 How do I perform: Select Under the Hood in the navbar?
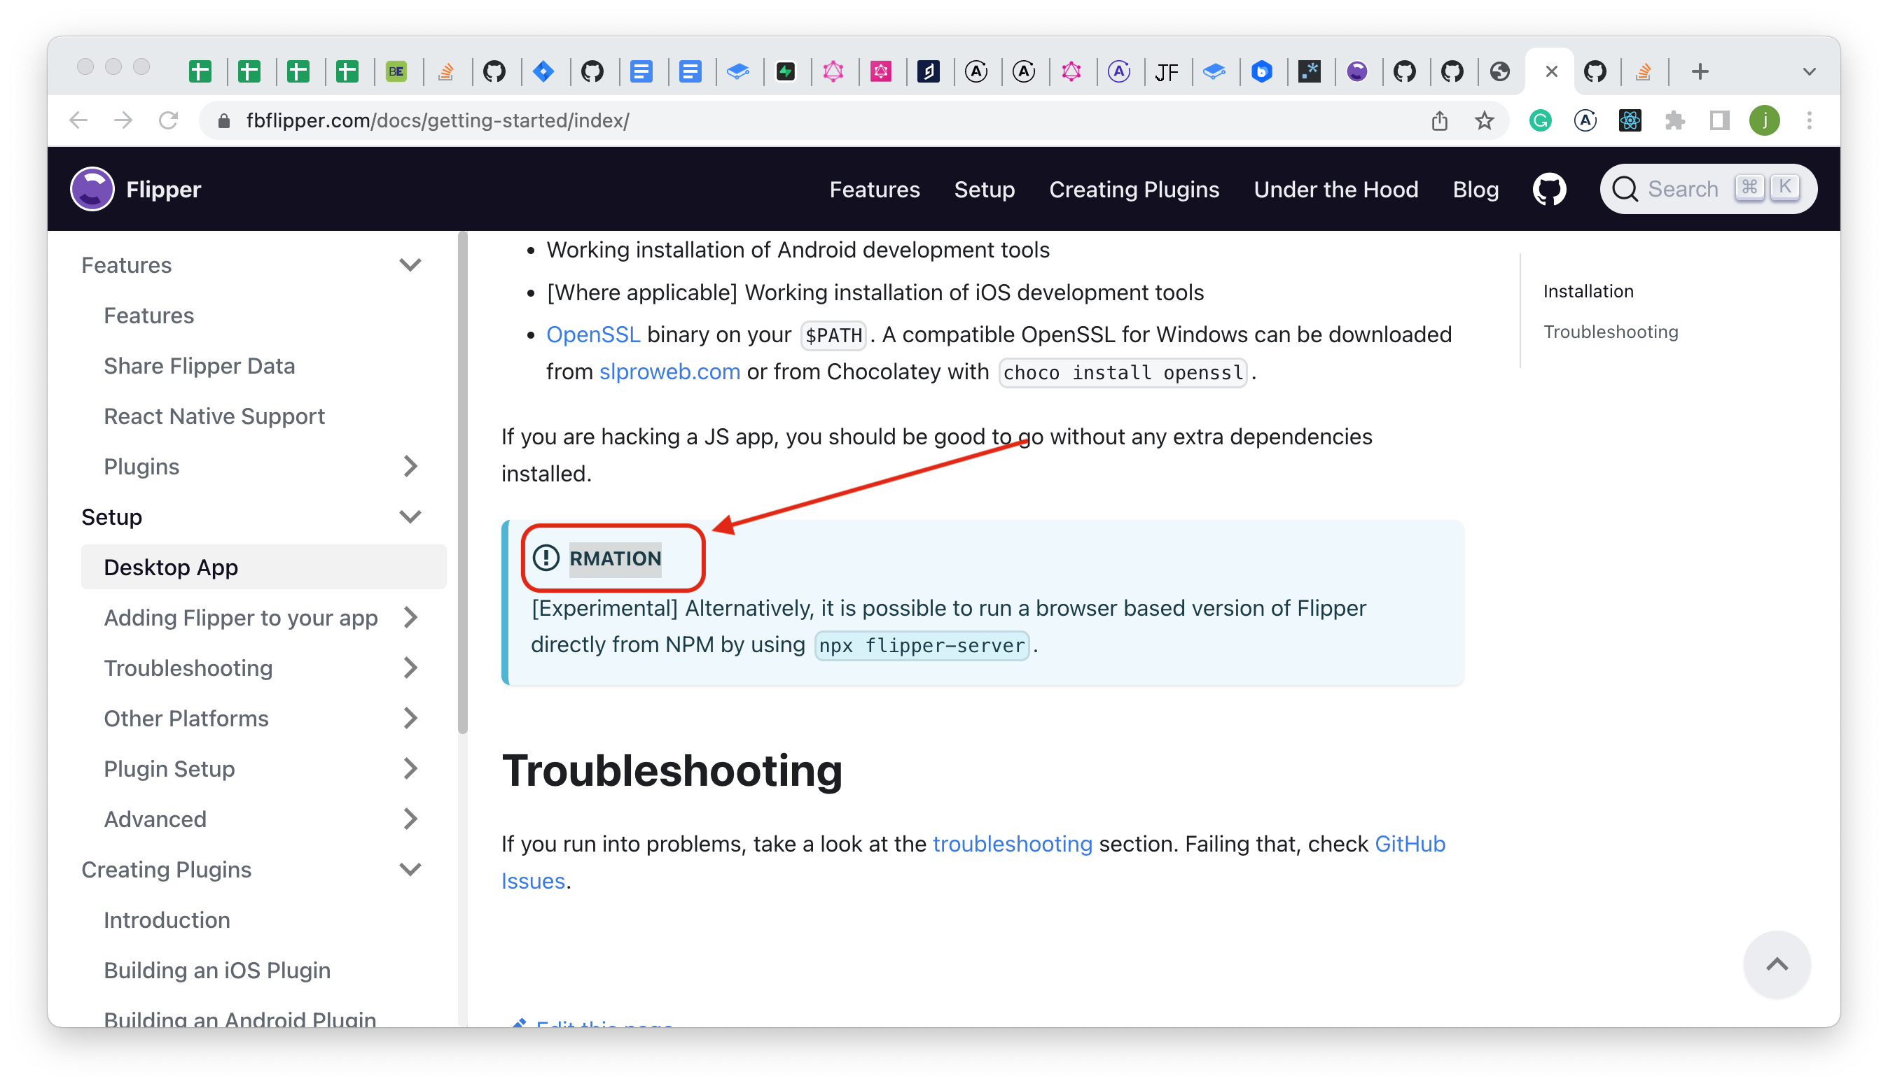tap(1335, 189)
